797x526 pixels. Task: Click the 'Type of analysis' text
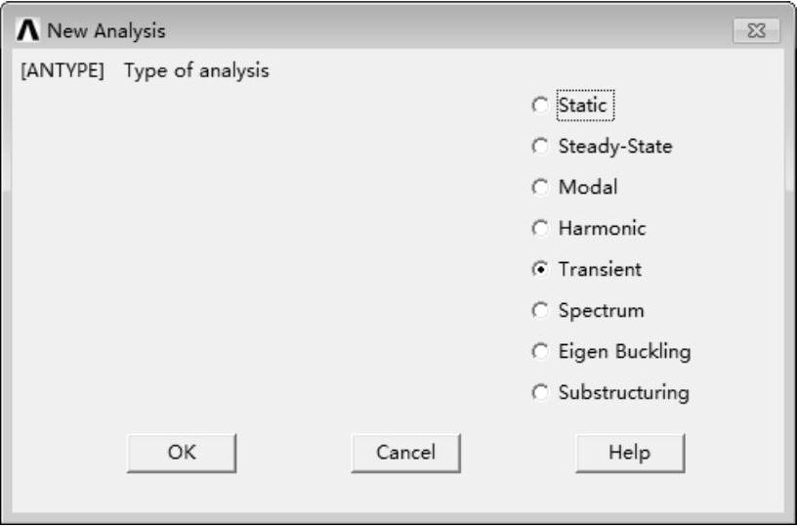click(196, 71)
